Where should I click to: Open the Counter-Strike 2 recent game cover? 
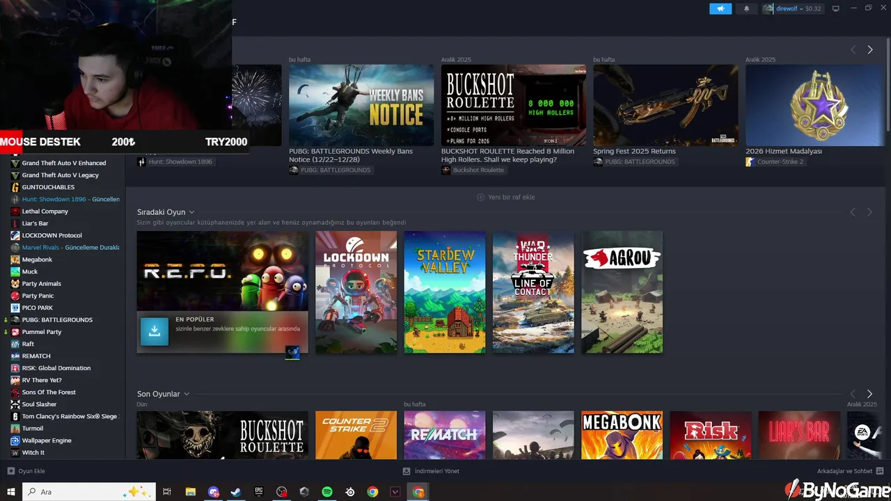pyautogui.click(x=356, y=435)
